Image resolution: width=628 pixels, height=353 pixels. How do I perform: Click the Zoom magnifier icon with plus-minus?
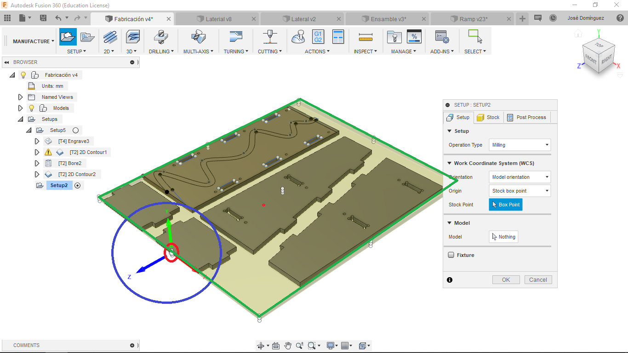(x=300, y=346)
